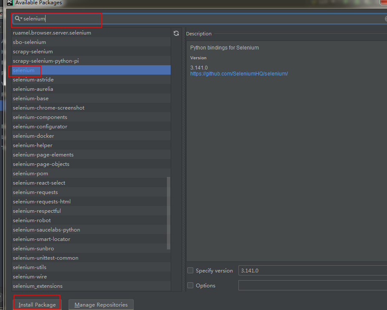Viewport: 387px width, 310px height.
Task: Select the selenium package row
Action: (91, 70)
